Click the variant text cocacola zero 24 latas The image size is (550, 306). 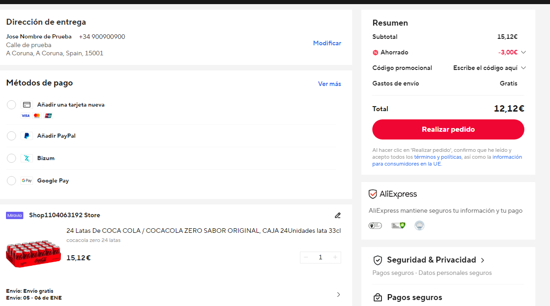pos(93,240)
